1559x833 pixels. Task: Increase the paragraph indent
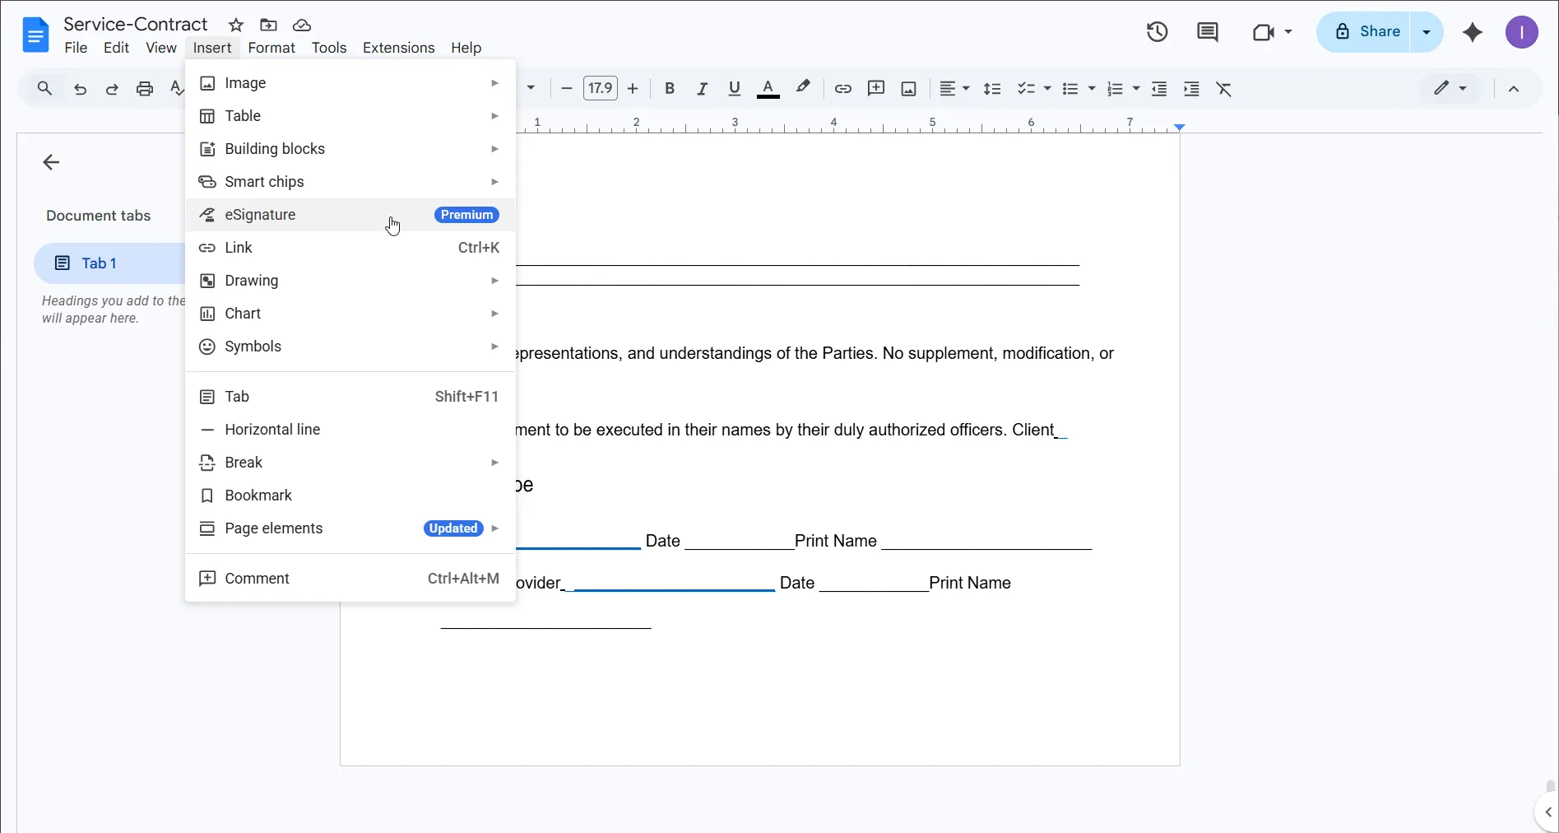[1191, 89]
